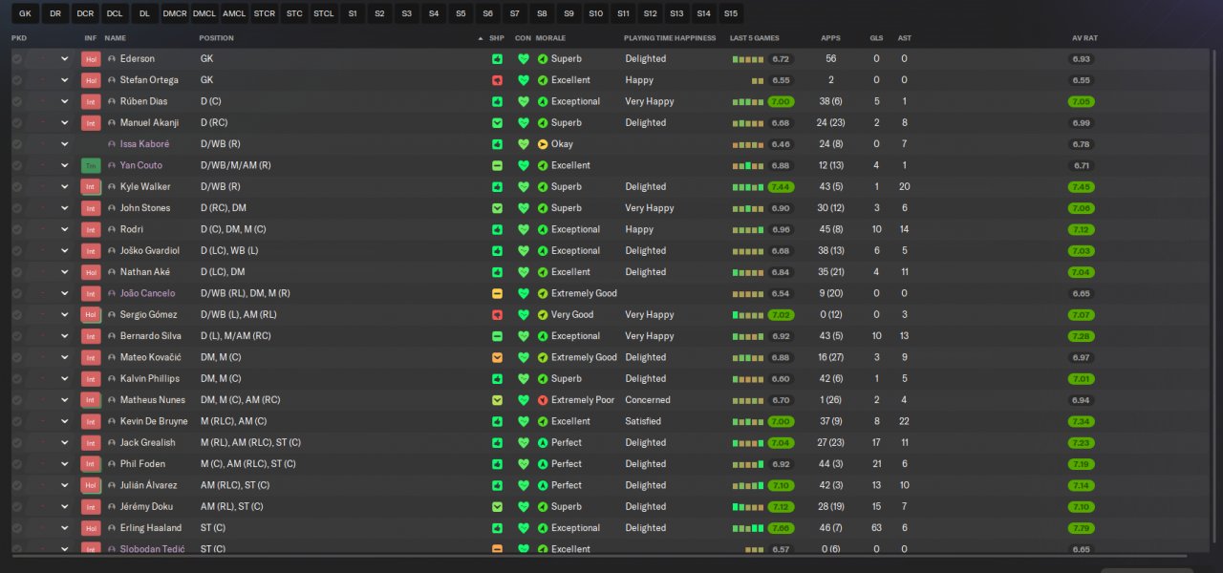Open the selection dropdown arrow for Jérémy Doku

pyautogui.click(x=65, y=507)
